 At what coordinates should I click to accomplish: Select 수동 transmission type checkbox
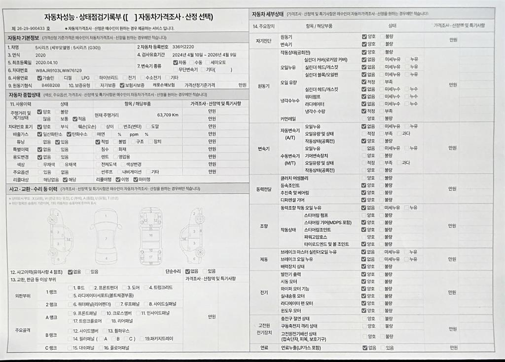pyautogui.click(x=191, y=63)
